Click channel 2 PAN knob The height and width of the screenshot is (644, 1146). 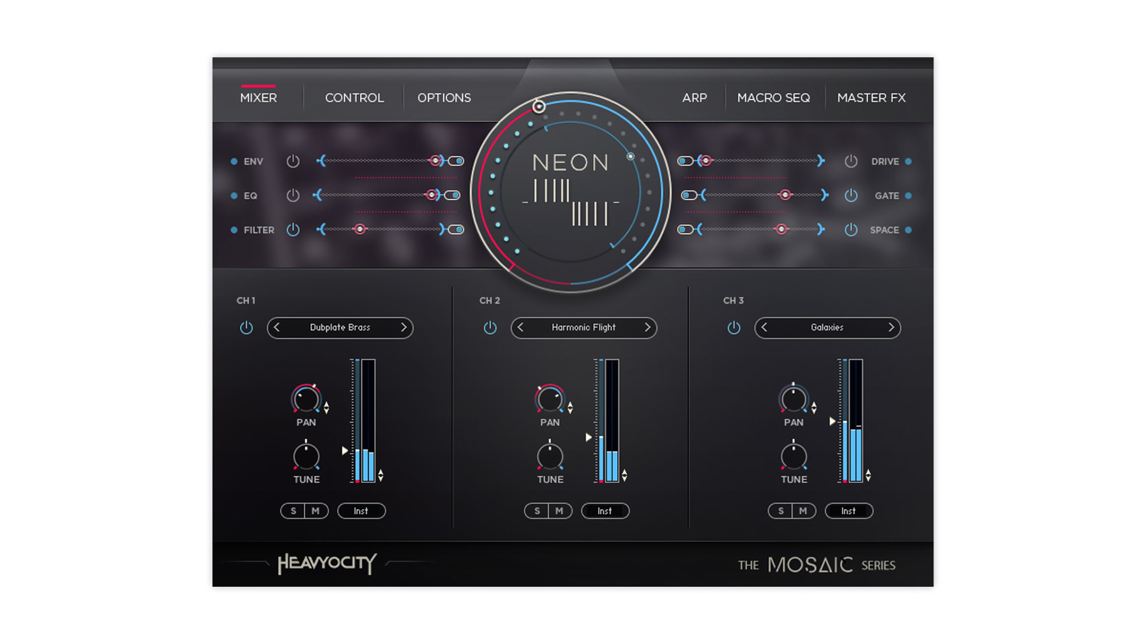pos(550,400)
